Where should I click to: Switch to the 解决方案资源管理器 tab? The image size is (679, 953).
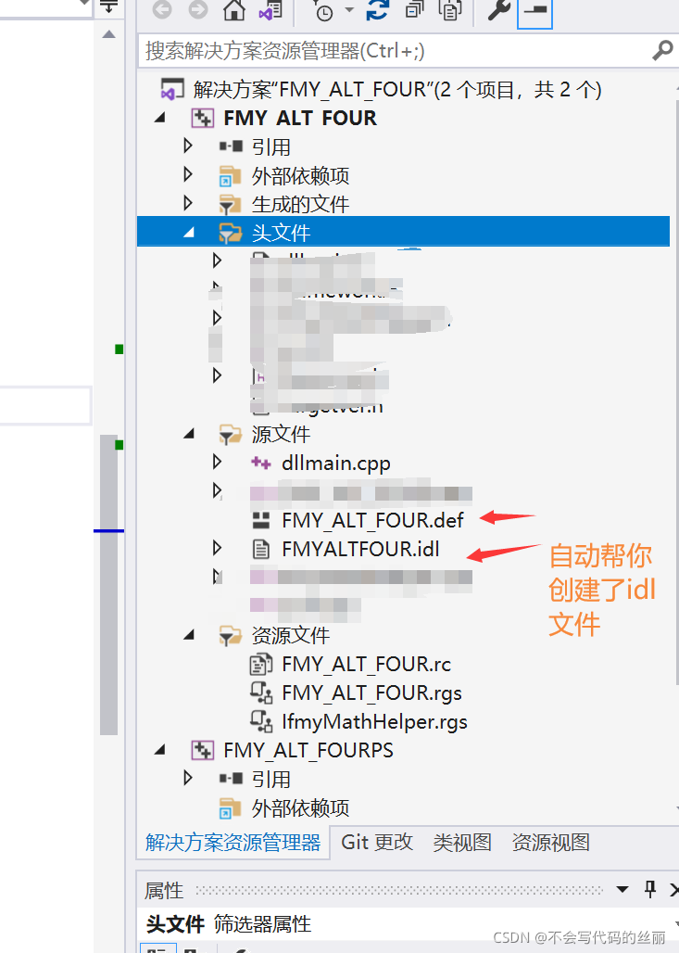[x=233, y=843]
